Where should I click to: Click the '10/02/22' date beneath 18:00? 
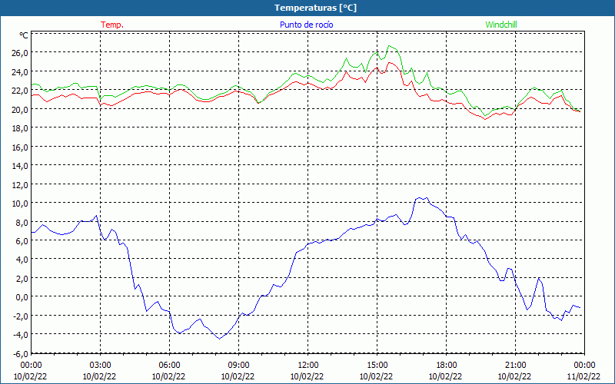446,376
